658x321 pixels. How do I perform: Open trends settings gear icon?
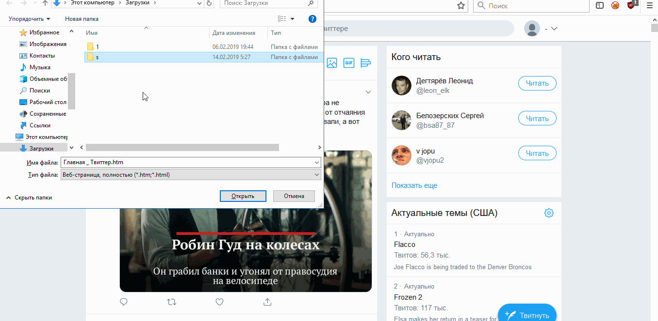[549, 213]
